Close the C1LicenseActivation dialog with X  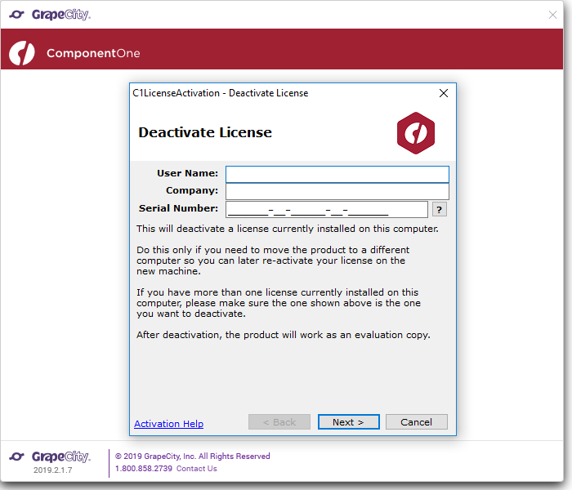(x=444, y=93)
